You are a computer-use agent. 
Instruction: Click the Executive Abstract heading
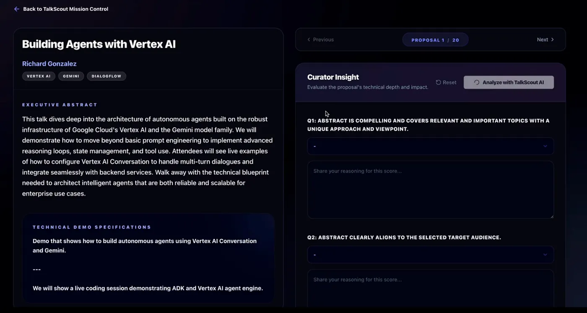(60, 105)
